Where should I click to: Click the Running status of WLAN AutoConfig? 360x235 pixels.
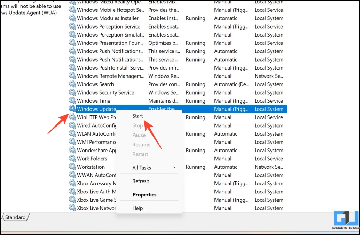(195, 134)
